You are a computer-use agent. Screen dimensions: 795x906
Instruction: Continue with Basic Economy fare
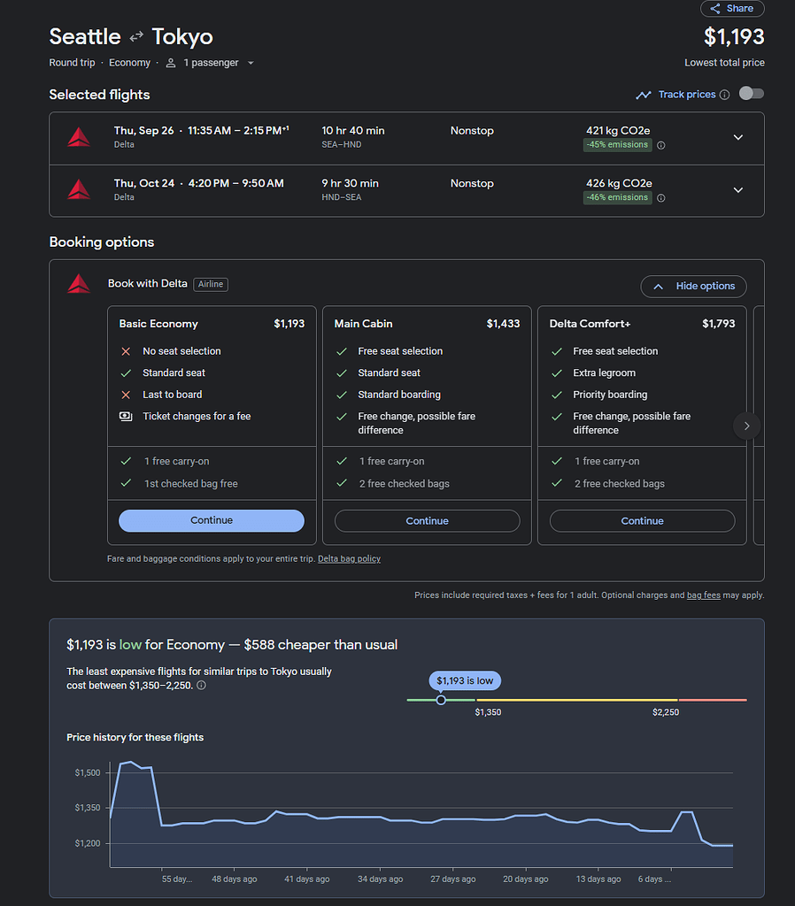click(211, 520)
